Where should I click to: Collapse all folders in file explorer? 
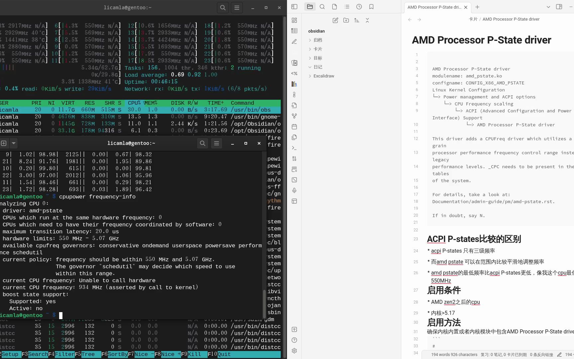[367, 20]
